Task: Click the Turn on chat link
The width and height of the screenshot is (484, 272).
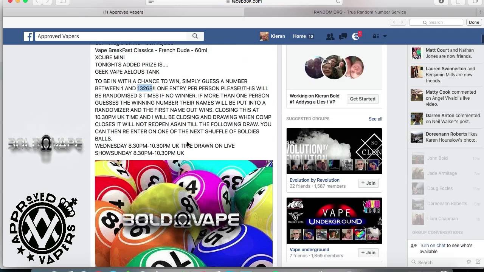Action: point(433,246)
